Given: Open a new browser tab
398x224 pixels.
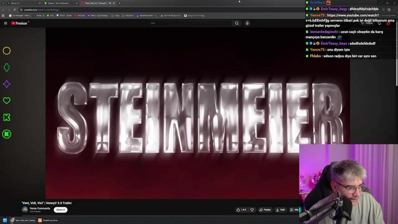Looking at the screenshot, I should (119, 3).
